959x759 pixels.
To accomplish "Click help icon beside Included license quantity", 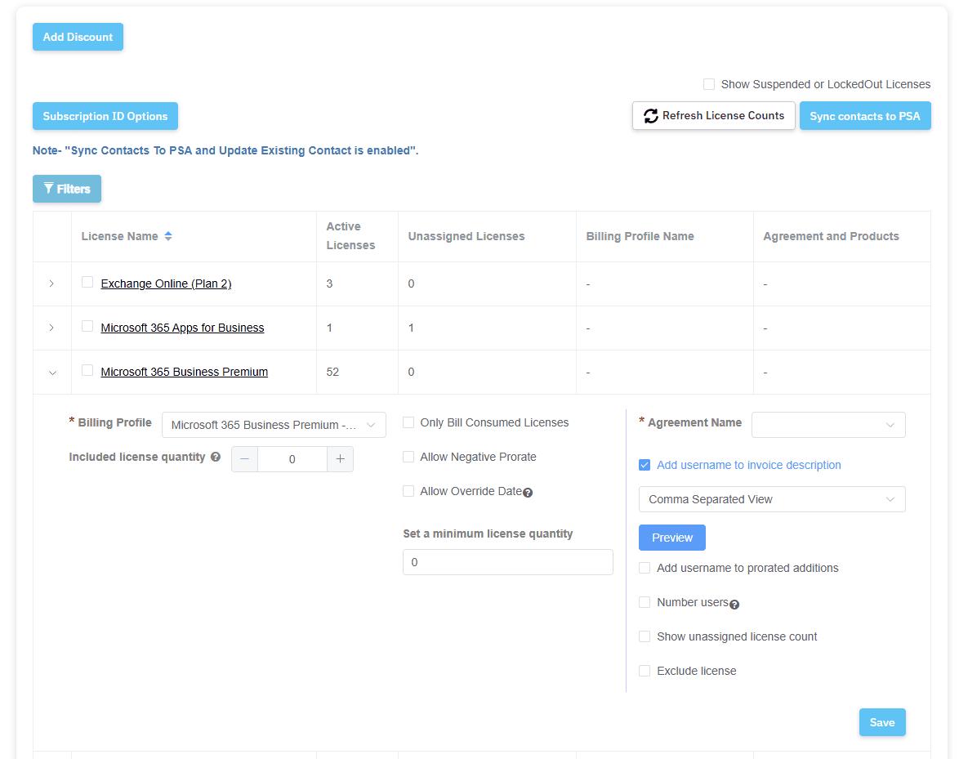I will 216,458.
